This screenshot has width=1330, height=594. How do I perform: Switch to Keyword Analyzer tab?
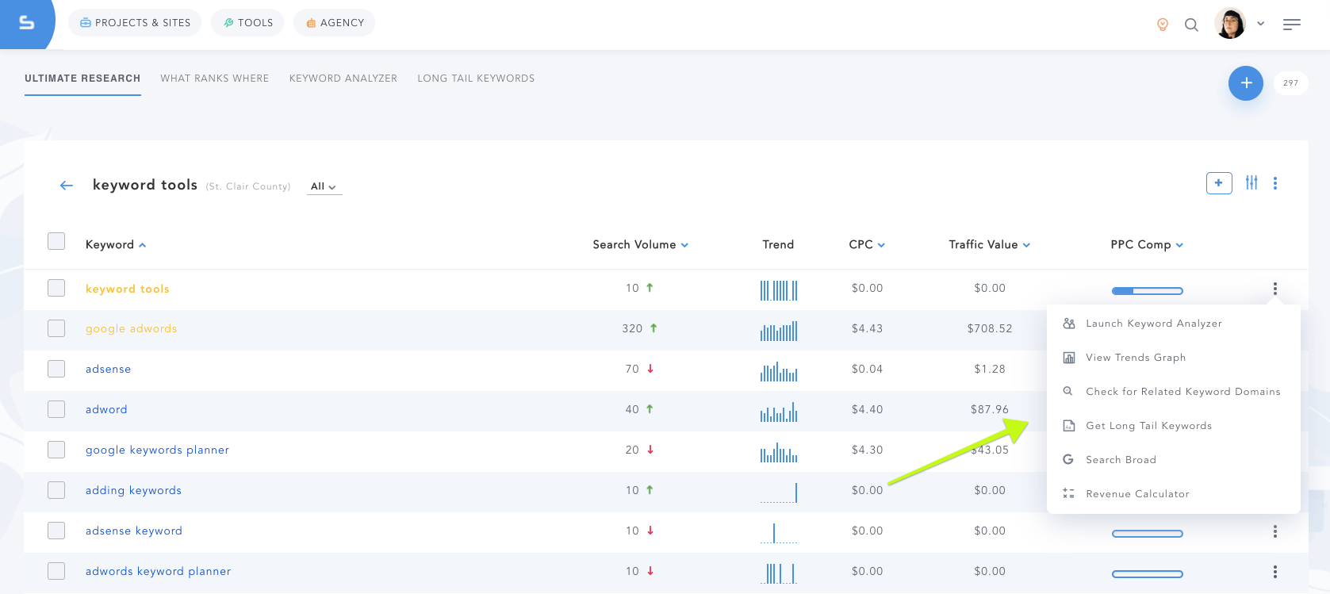click(343, 79)
